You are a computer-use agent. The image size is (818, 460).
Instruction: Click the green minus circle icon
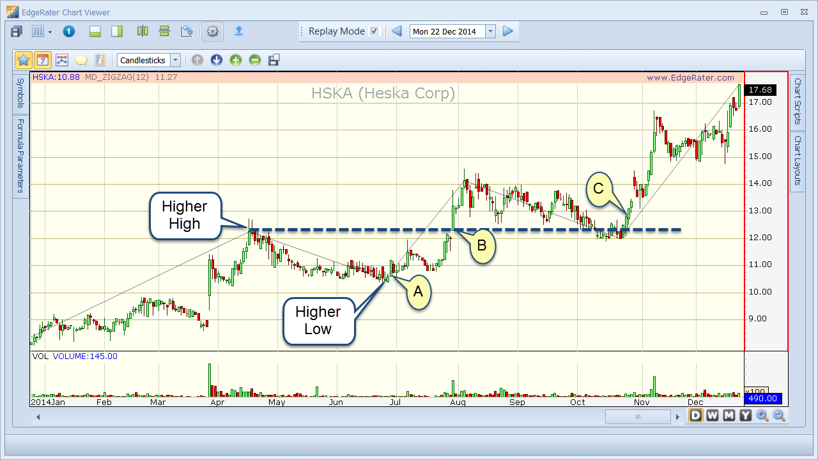[x=255, y=60]
